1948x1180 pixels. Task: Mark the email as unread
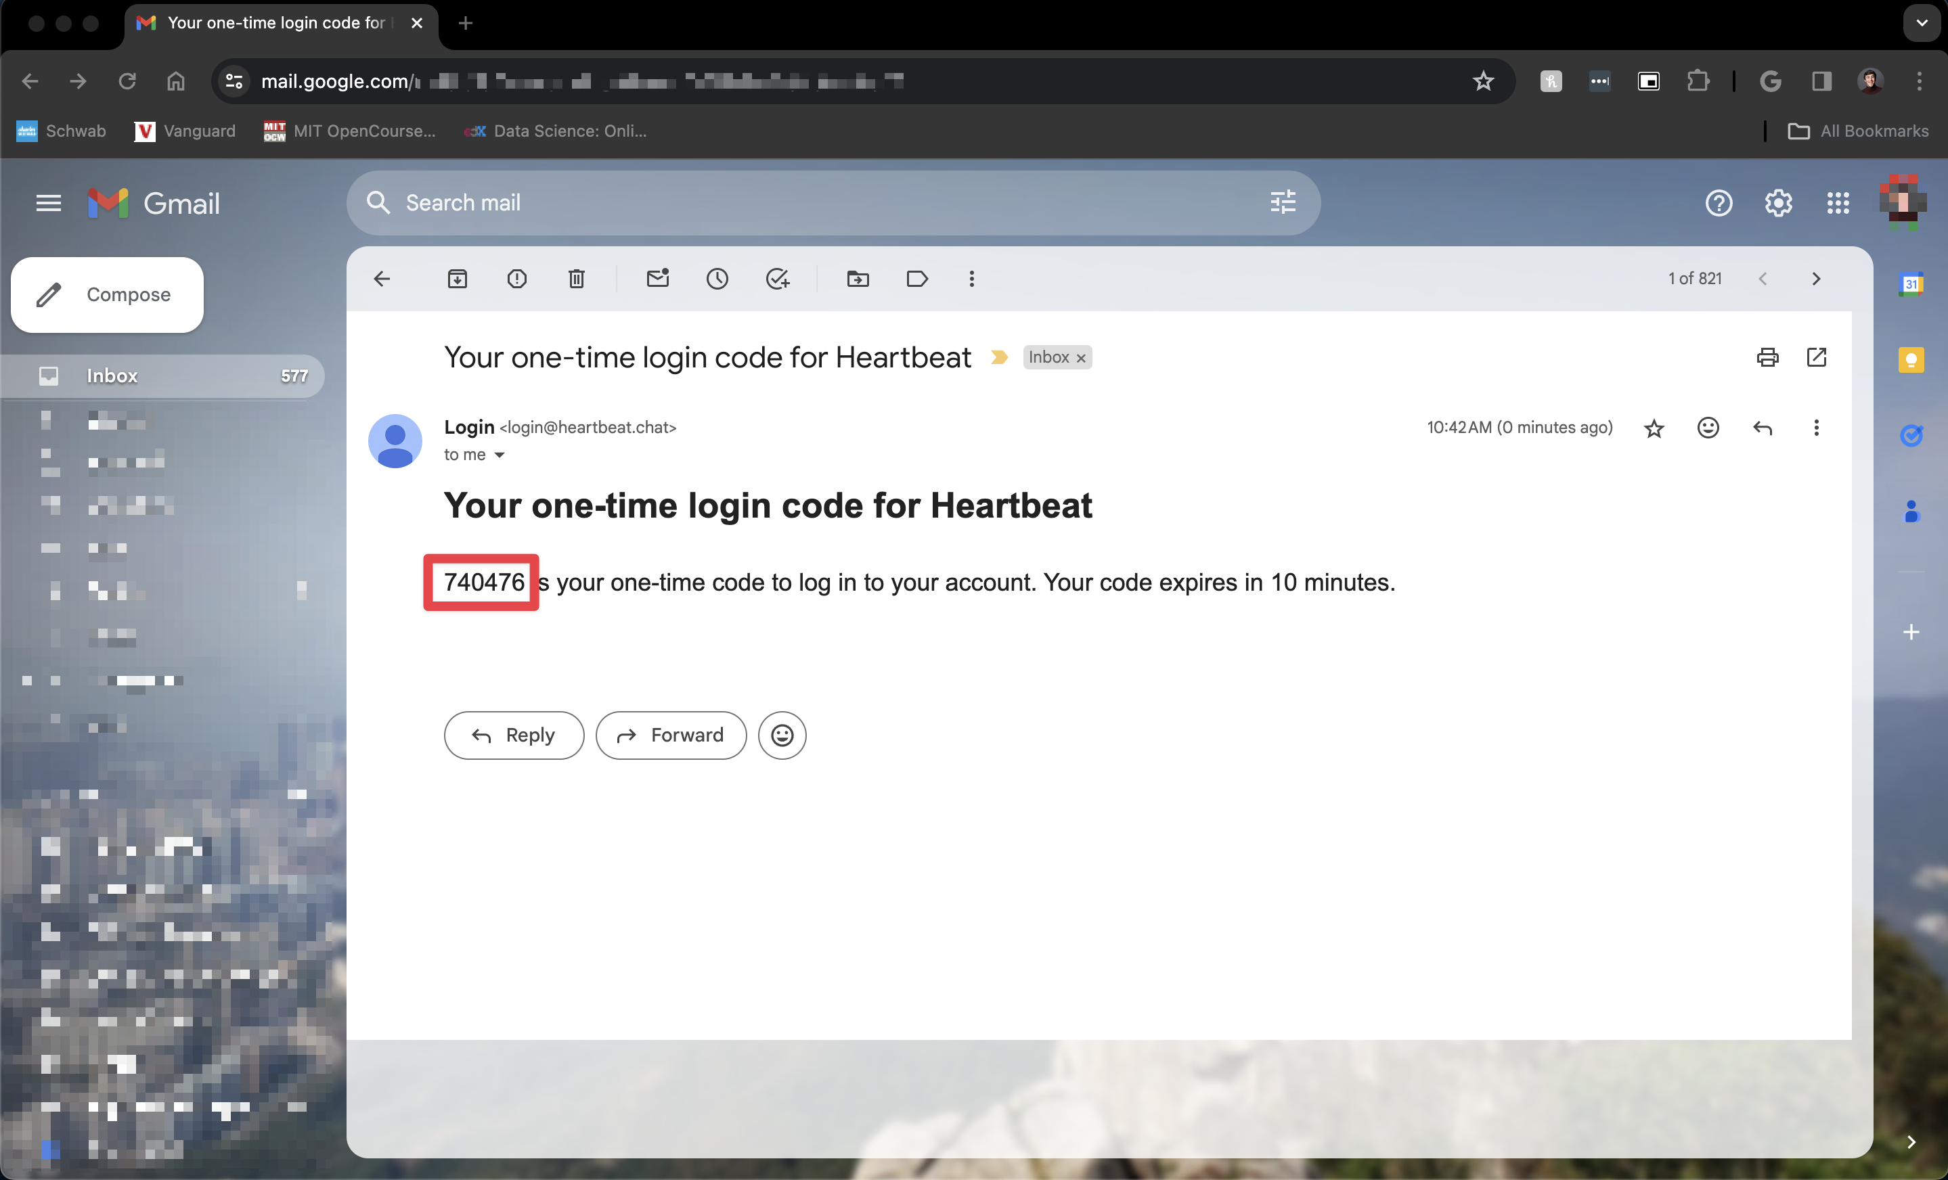pyautogui.click(x=658, y=278)
